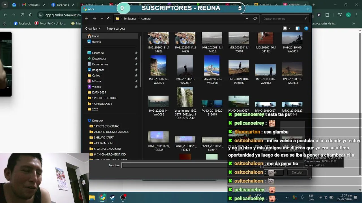This screenshot has height=203, width=362.
Task: Create a folder with Nueva carpeta
Action: (116, 28)
